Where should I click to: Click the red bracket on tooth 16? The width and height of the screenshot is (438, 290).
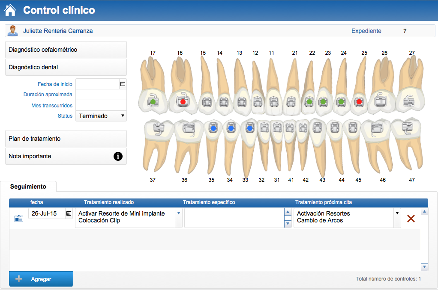[x=183, y=102]
